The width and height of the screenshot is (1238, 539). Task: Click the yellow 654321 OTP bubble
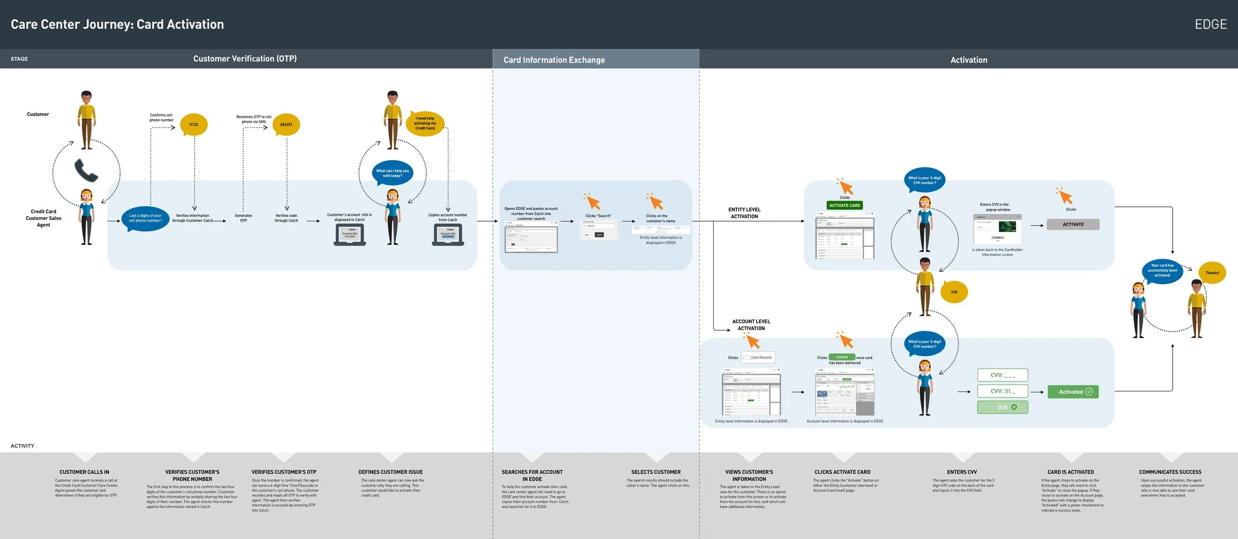(x=286, y=124)
